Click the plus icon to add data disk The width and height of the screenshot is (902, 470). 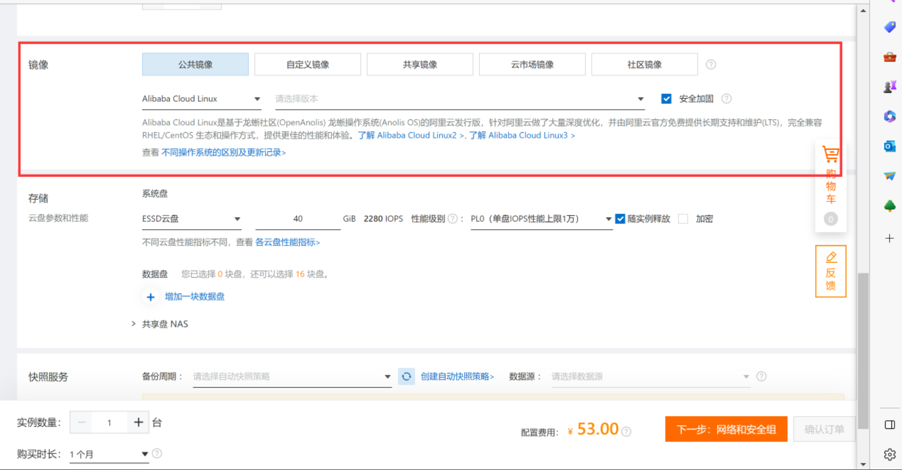point(151,297)
